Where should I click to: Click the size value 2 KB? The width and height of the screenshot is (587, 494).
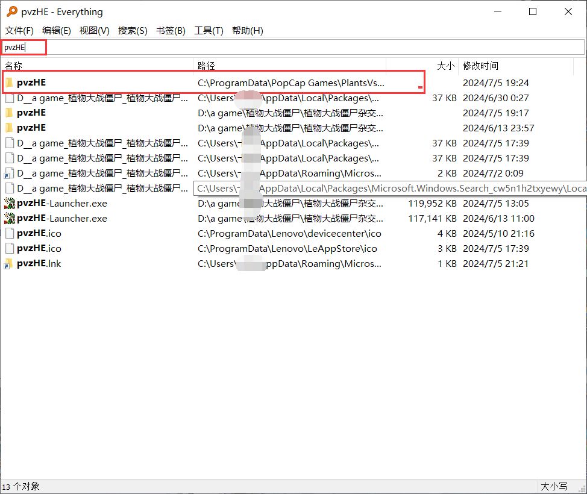coord(447,174)
